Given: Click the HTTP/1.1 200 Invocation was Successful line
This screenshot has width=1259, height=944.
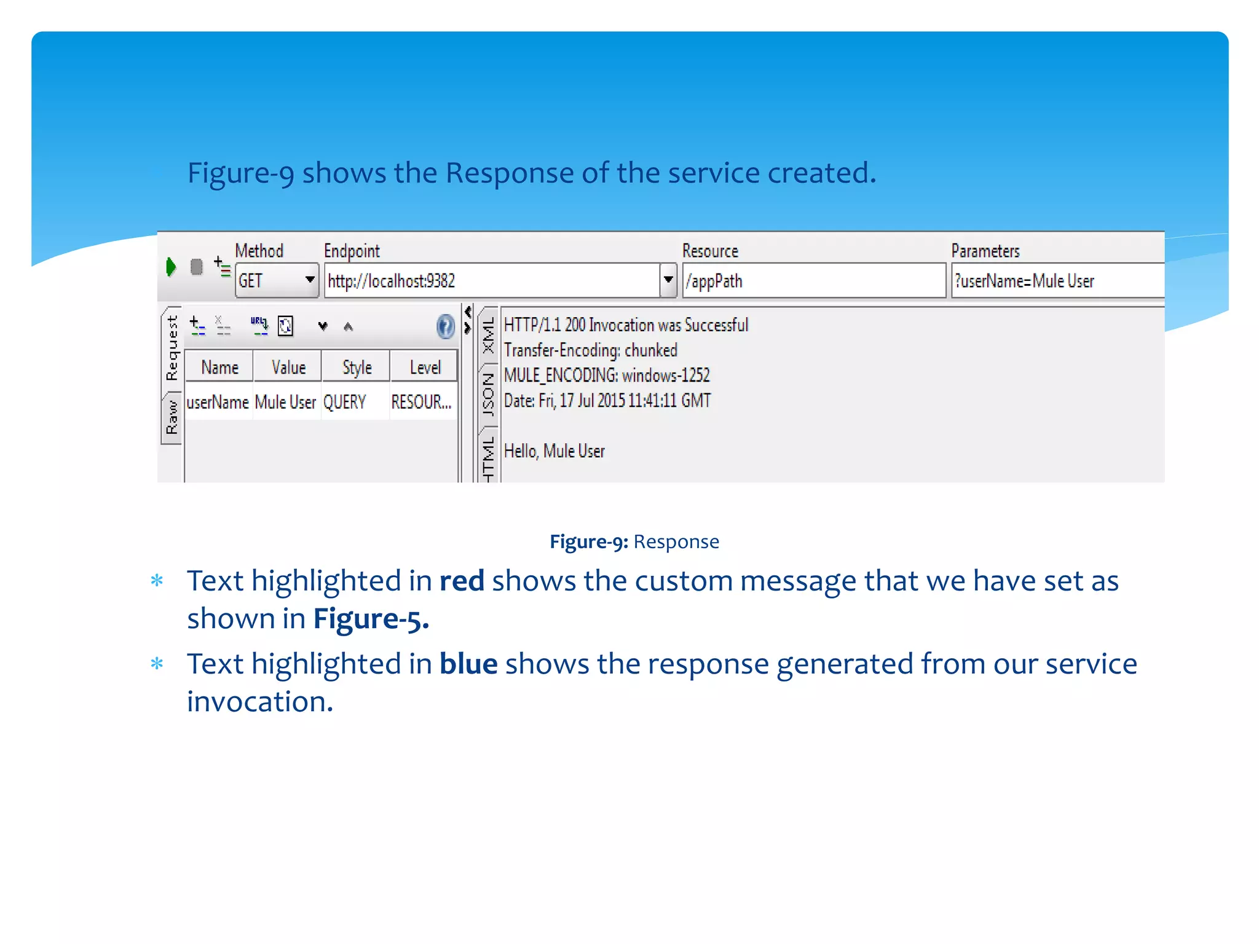Looking at the screenshot, I should point(626,324).
